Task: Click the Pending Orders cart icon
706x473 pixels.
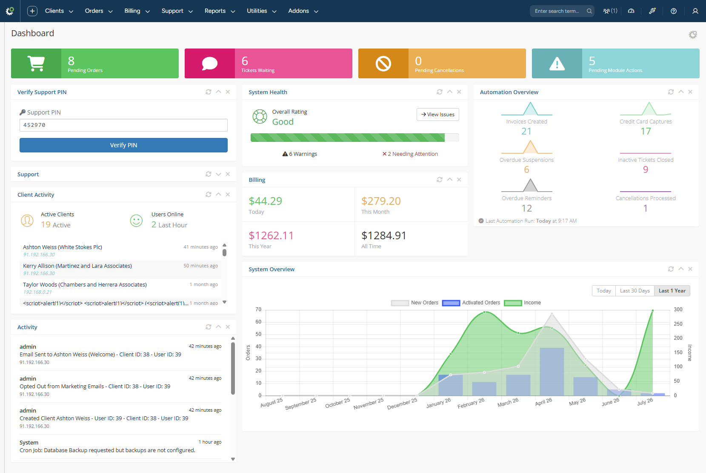Action: (36, 63)
